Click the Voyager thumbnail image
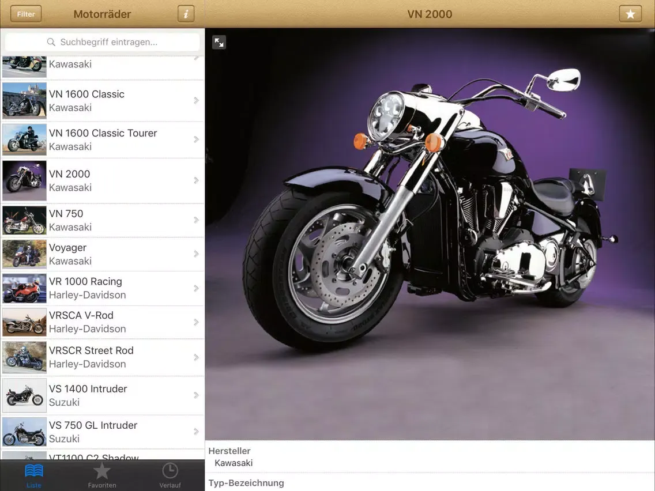Viewport: 655px width, 491px height. click(x=24, y=254)
